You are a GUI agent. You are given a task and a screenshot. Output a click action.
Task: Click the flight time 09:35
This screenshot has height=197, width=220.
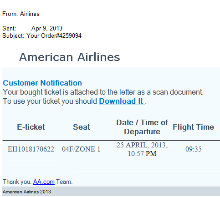click(x=194, y=149)
